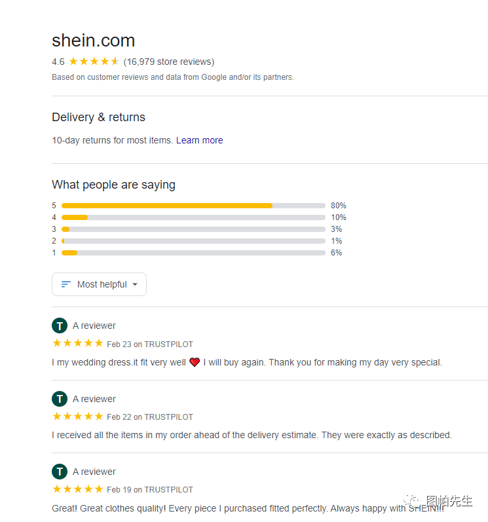This screenshot has height=522, width=488.
Task: Click the five stars on the Feb 19 review
Action: coord(77,489)
